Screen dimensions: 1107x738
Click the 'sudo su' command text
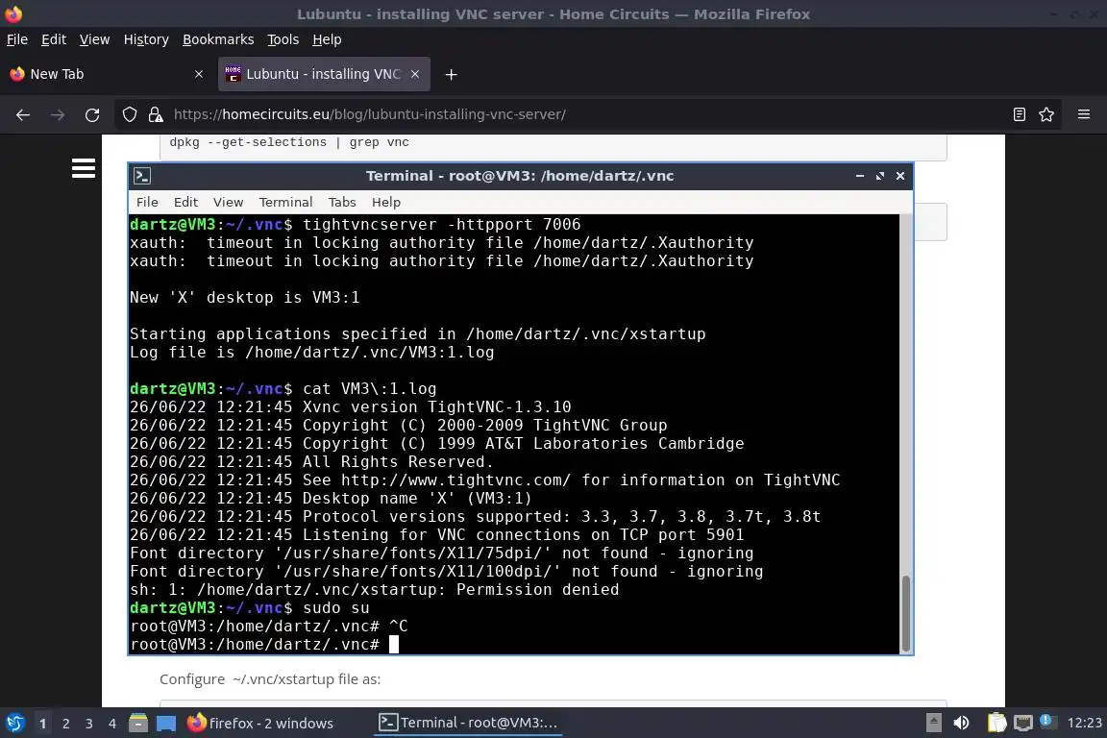[336, 608]
